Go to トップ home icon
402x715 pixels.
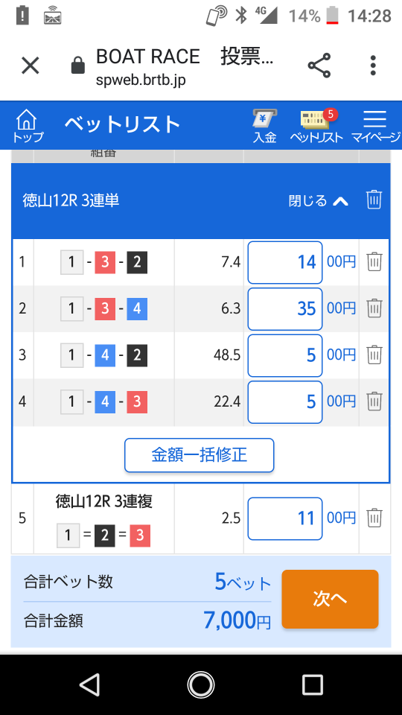[x=27, y=126]
